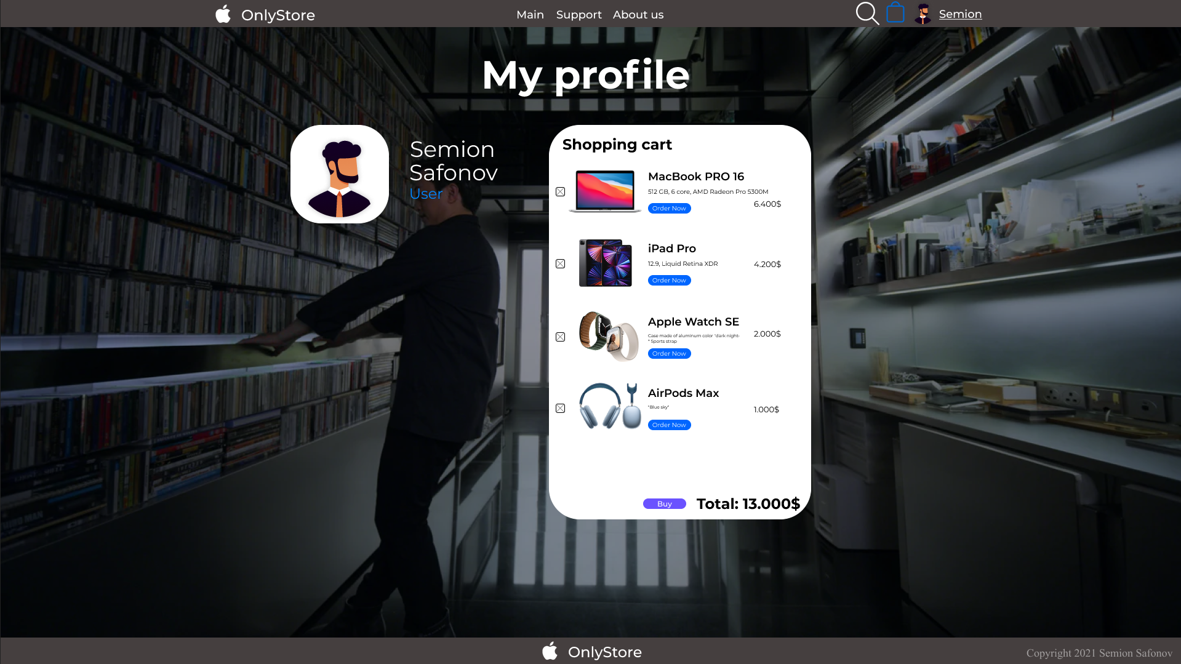Click the 4.200$ price
This screenshot has width=1181, height=664.
pos(767,265)
